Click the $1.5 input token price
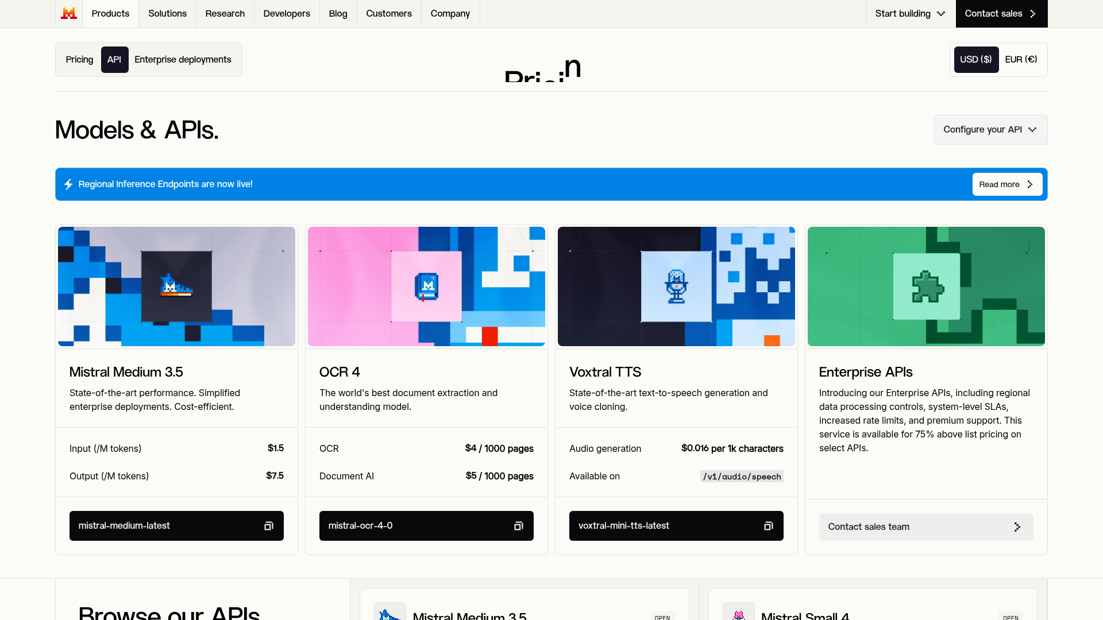The height and width of the screenshot is (620, 1103). pos(276,448)
